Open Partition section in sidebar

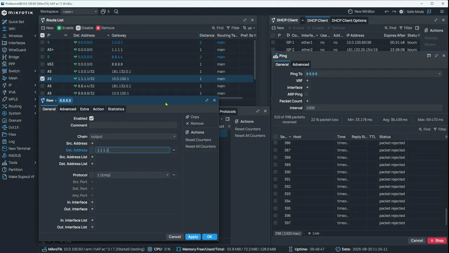[15, 169]
